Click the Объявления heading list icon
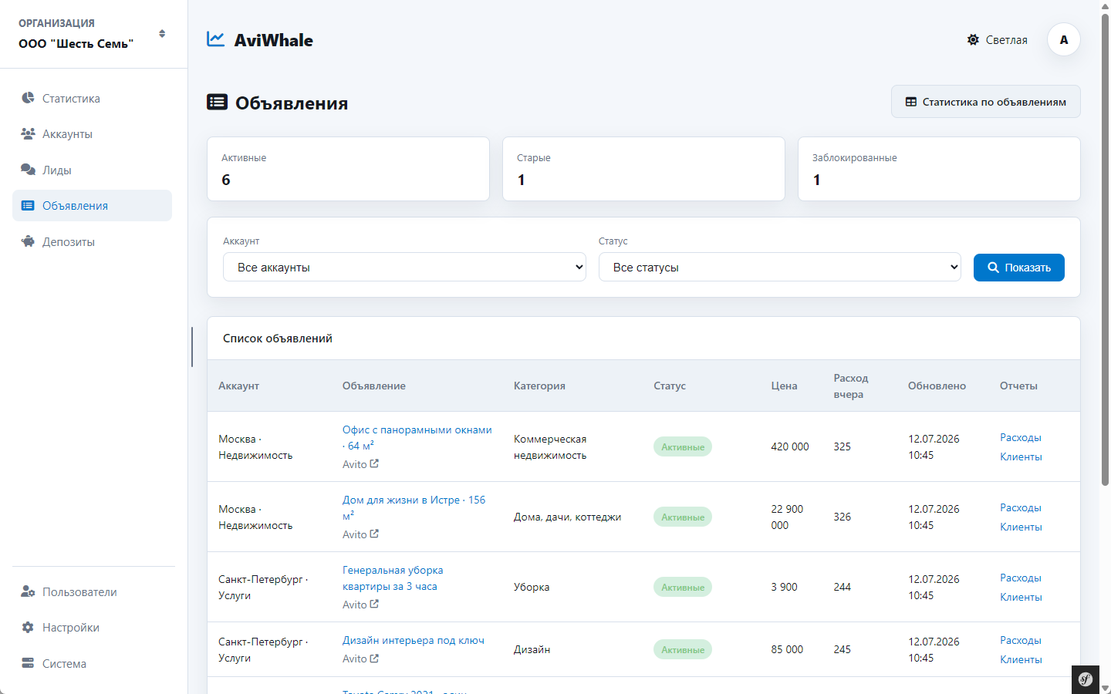Viewport: 1111px width, 694px height. [218, 102]
